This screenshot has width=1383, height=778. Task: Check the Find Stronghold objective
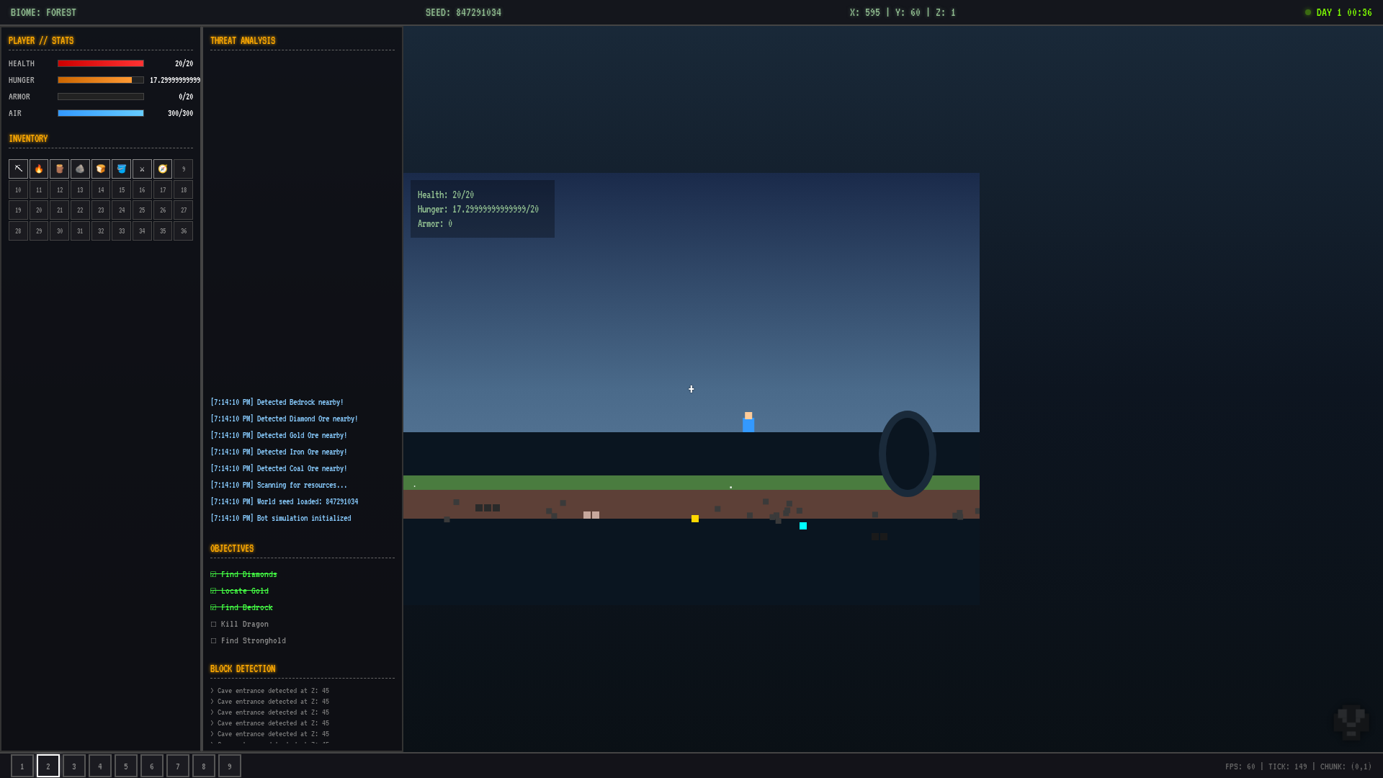(214, 641)
